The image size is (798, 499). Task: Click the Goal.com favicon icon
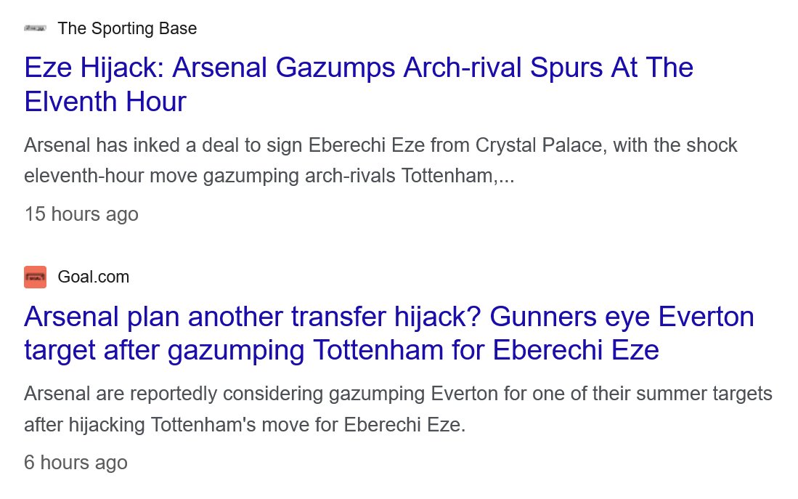tap(35, 277)
